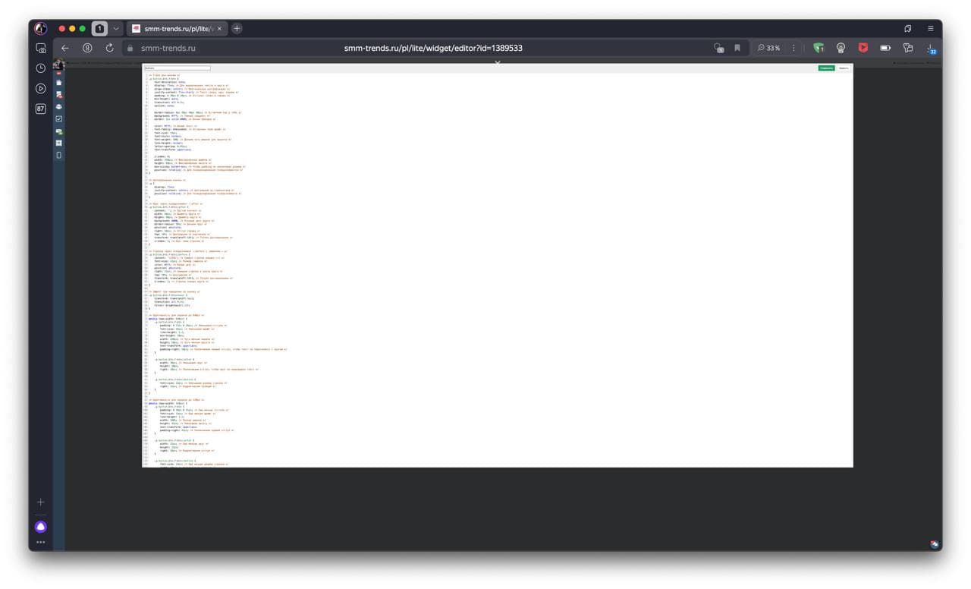Open the screenshot tool in browser sidebar
This screenshot has width=971, height=589.
[x=41, y=48]
